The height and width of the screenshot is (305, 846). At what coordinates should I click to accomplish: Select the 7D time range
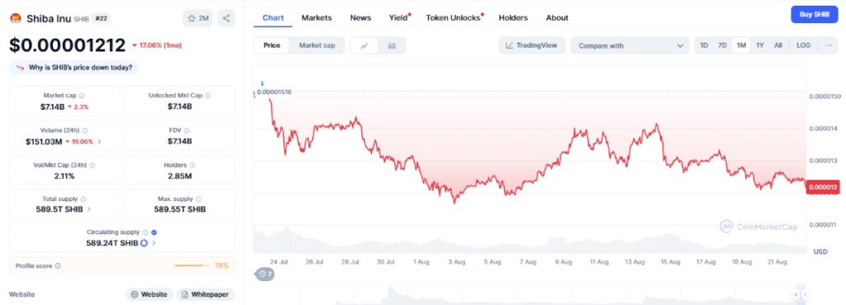tap(722, 45)
